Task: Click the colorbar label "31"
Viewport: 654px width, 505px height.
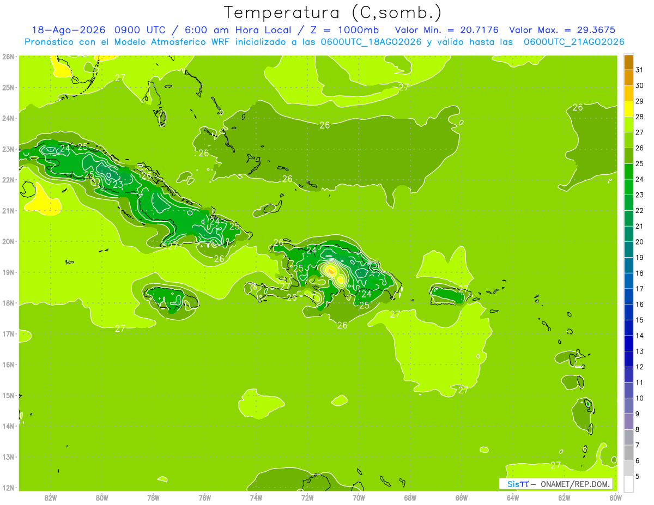Action: [x=639, y=70]
